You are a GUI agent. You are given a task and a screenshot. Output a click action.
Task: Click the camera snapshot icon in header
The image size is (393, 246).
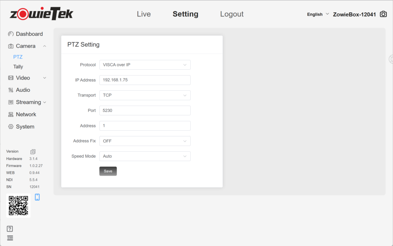383,14
